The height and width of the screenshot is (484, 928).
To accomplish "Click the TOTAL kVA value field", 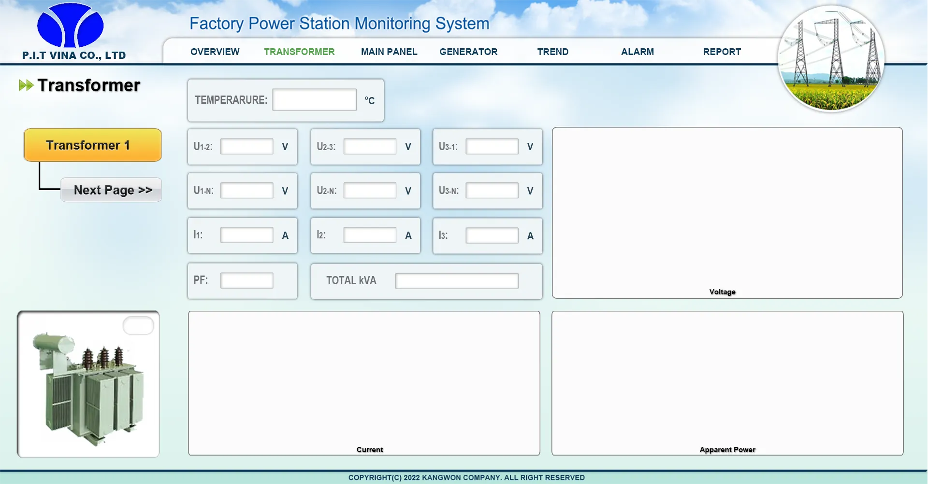I will [457, 281].
